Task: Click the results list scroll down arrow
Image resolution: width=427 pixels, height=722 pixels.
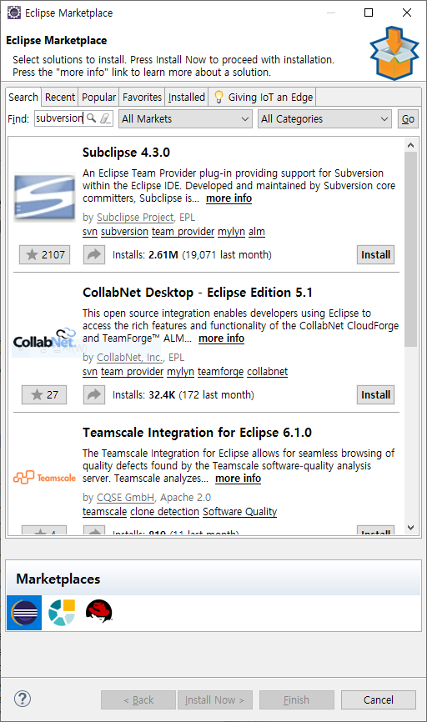Action: pyautogui.click(x=411, y=528)
